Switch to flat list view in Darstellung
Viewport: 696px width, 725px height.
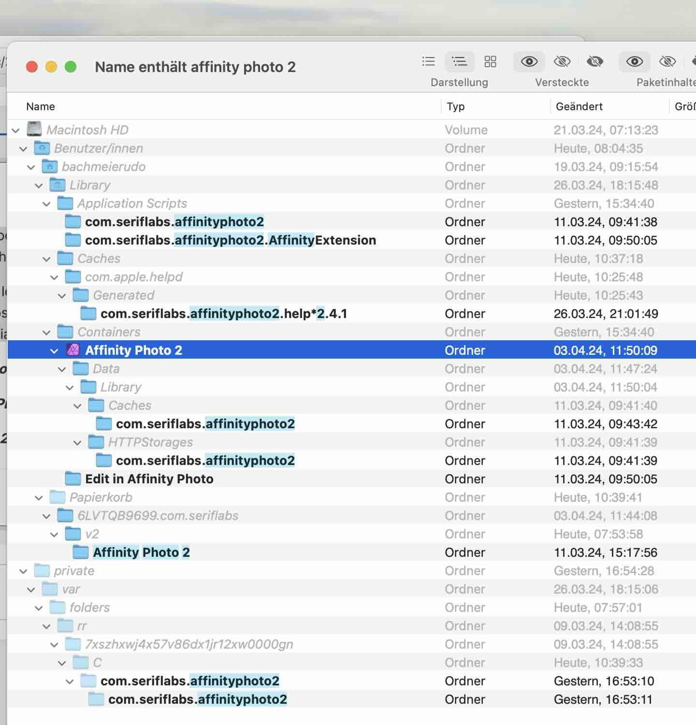[x=428, y=61]
